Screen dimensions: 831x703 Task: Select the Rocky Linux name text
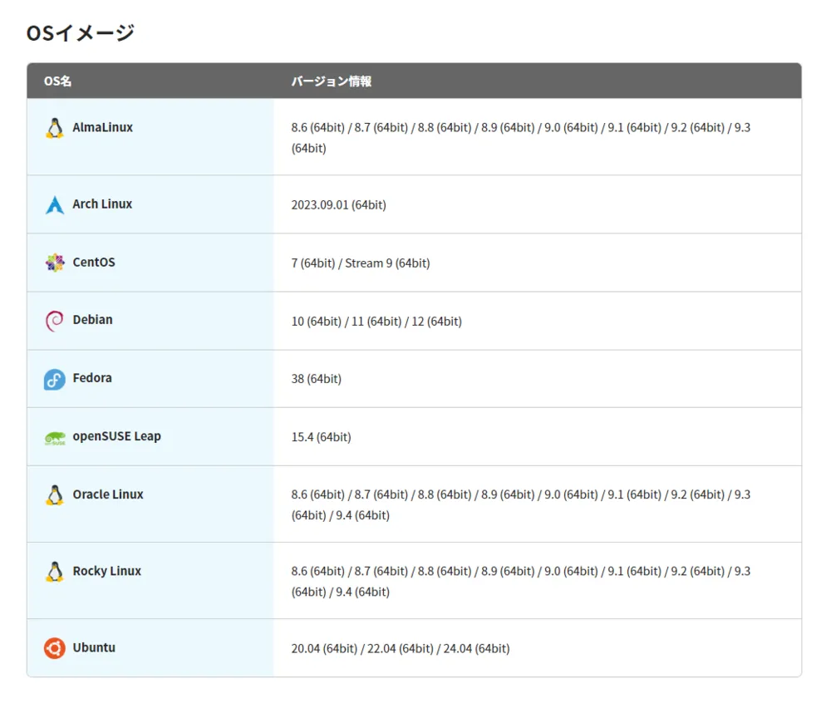tap(107, 571)
